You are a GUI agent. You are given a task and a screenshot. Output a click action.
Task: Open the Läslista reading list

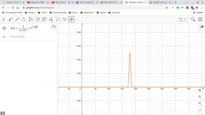(x=198, y=13)
